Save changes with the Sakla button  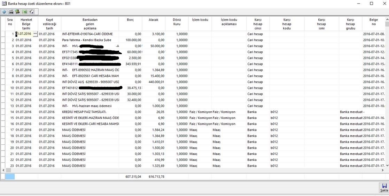[384, 188]
